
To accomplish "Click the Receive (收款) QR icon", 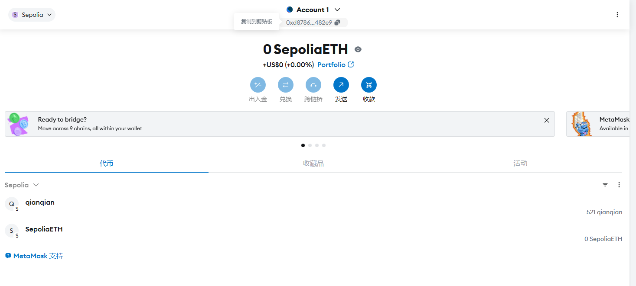I will (369, 85).
